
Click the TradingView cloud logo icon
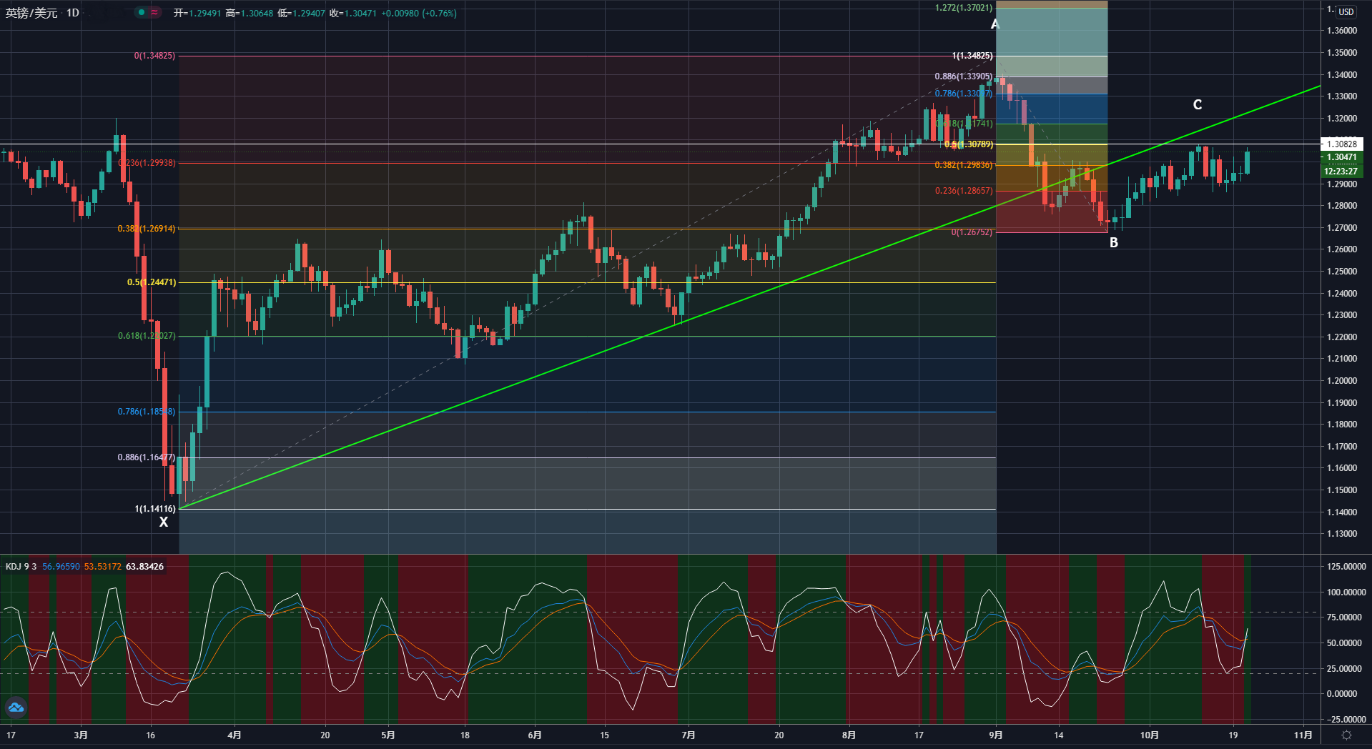pyautogui.click(x=16, y=708)
